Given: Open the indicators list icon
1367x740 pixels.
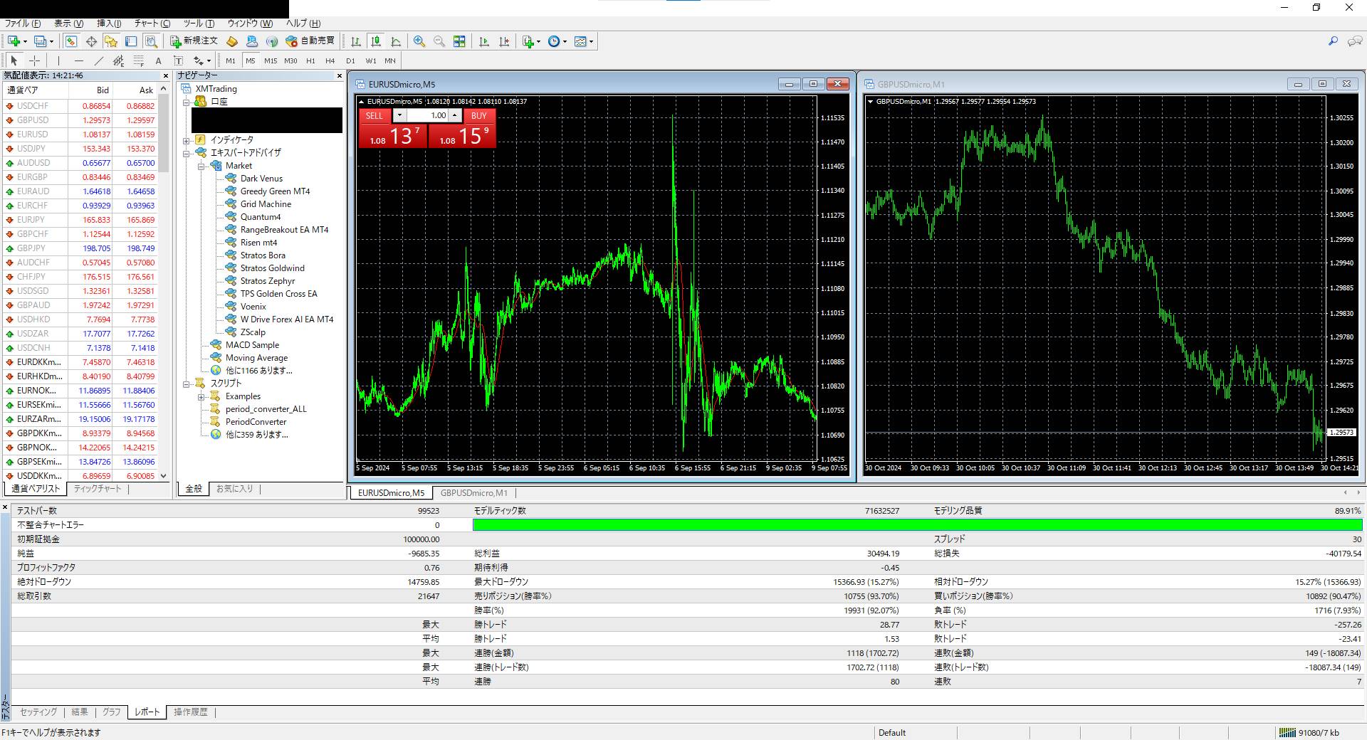Looking at the screenshot, I should click(x=528, y=41).
